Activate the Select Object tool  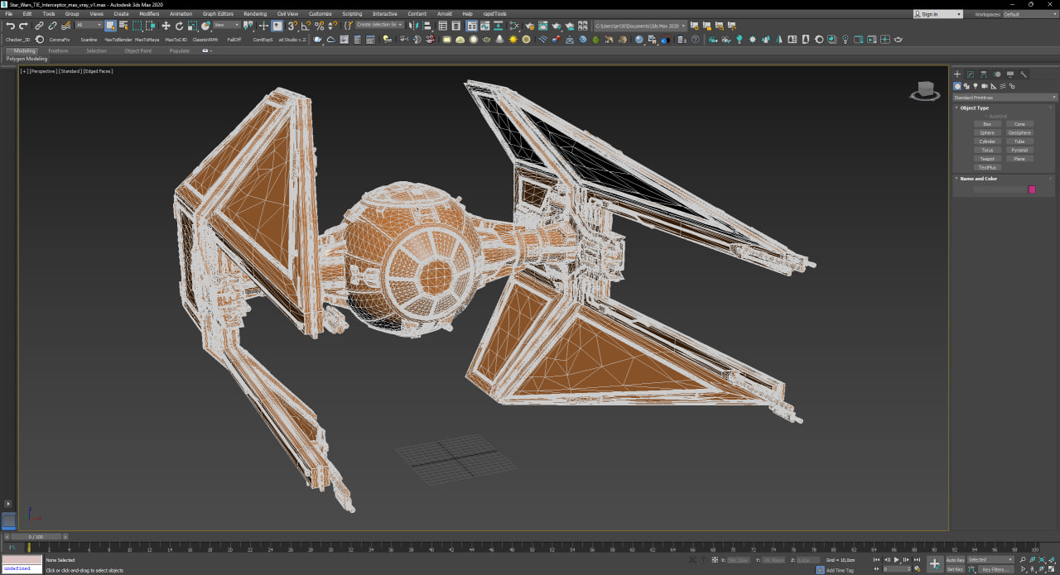[x=110, y=26]
